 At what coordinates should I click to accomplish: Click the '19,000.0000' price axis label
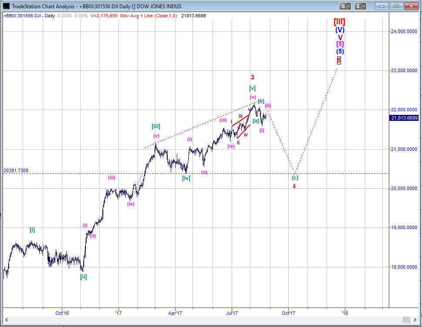tap(404, 227)
